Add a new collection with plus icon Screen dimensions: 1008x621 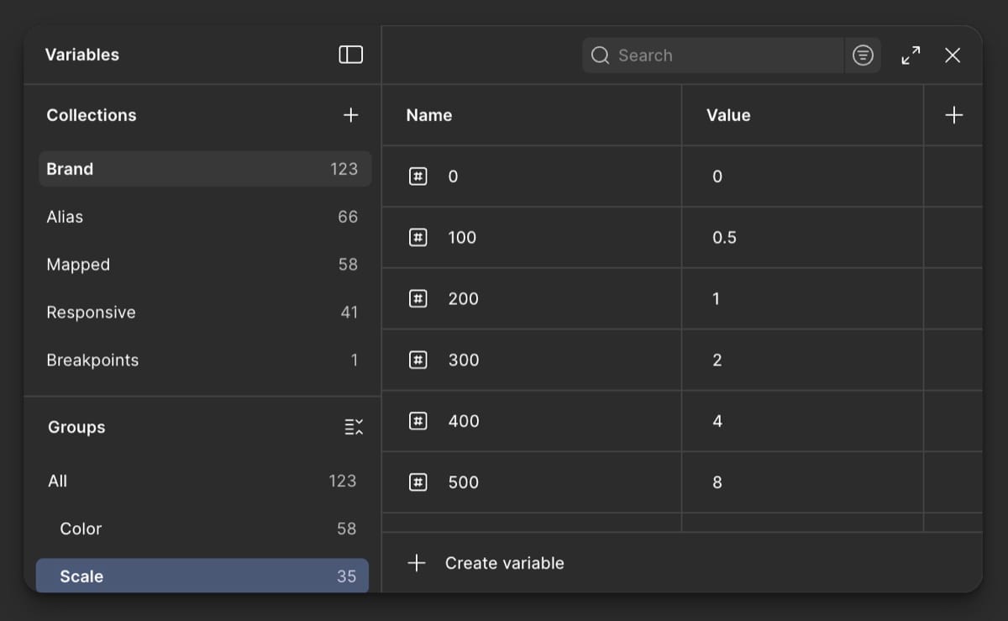pos(351,115)
